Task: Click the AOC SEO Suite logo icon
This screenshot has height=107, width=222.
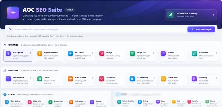Action: [x=13, y=13]
